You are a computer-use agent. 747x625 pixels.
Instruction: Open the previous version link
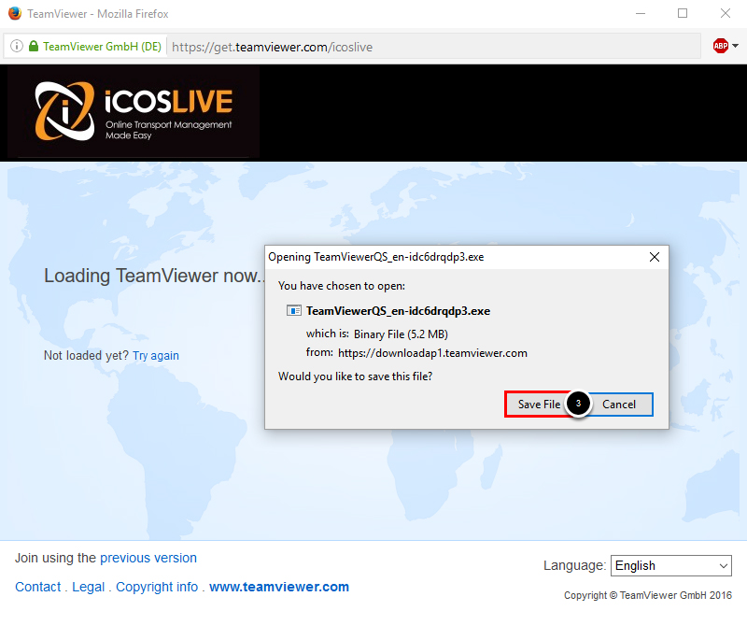[x=148, y=558]
